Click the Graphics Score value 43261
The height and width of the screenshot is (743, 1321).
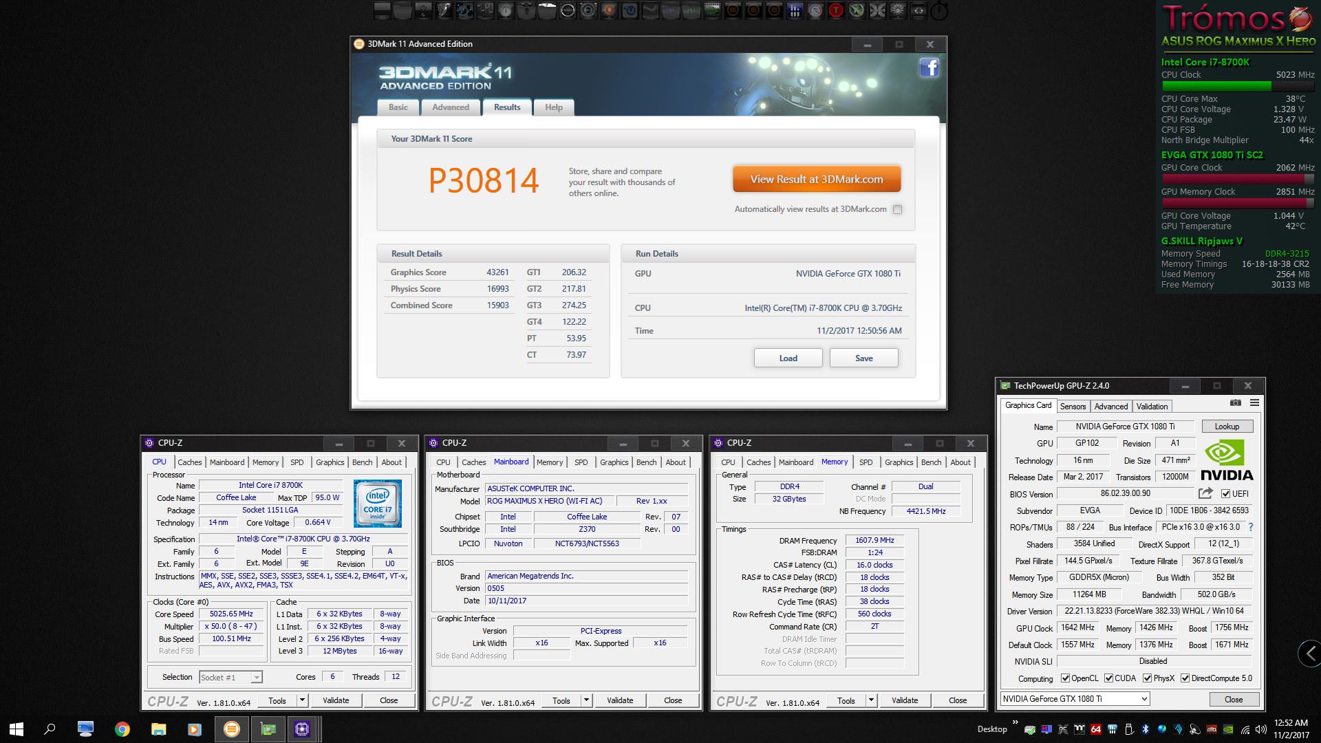click(497, 272)
